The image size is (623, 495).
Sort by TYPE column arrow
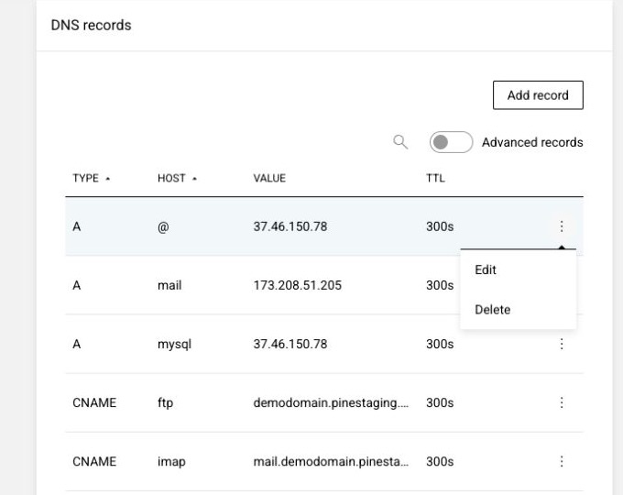[108, 179]
